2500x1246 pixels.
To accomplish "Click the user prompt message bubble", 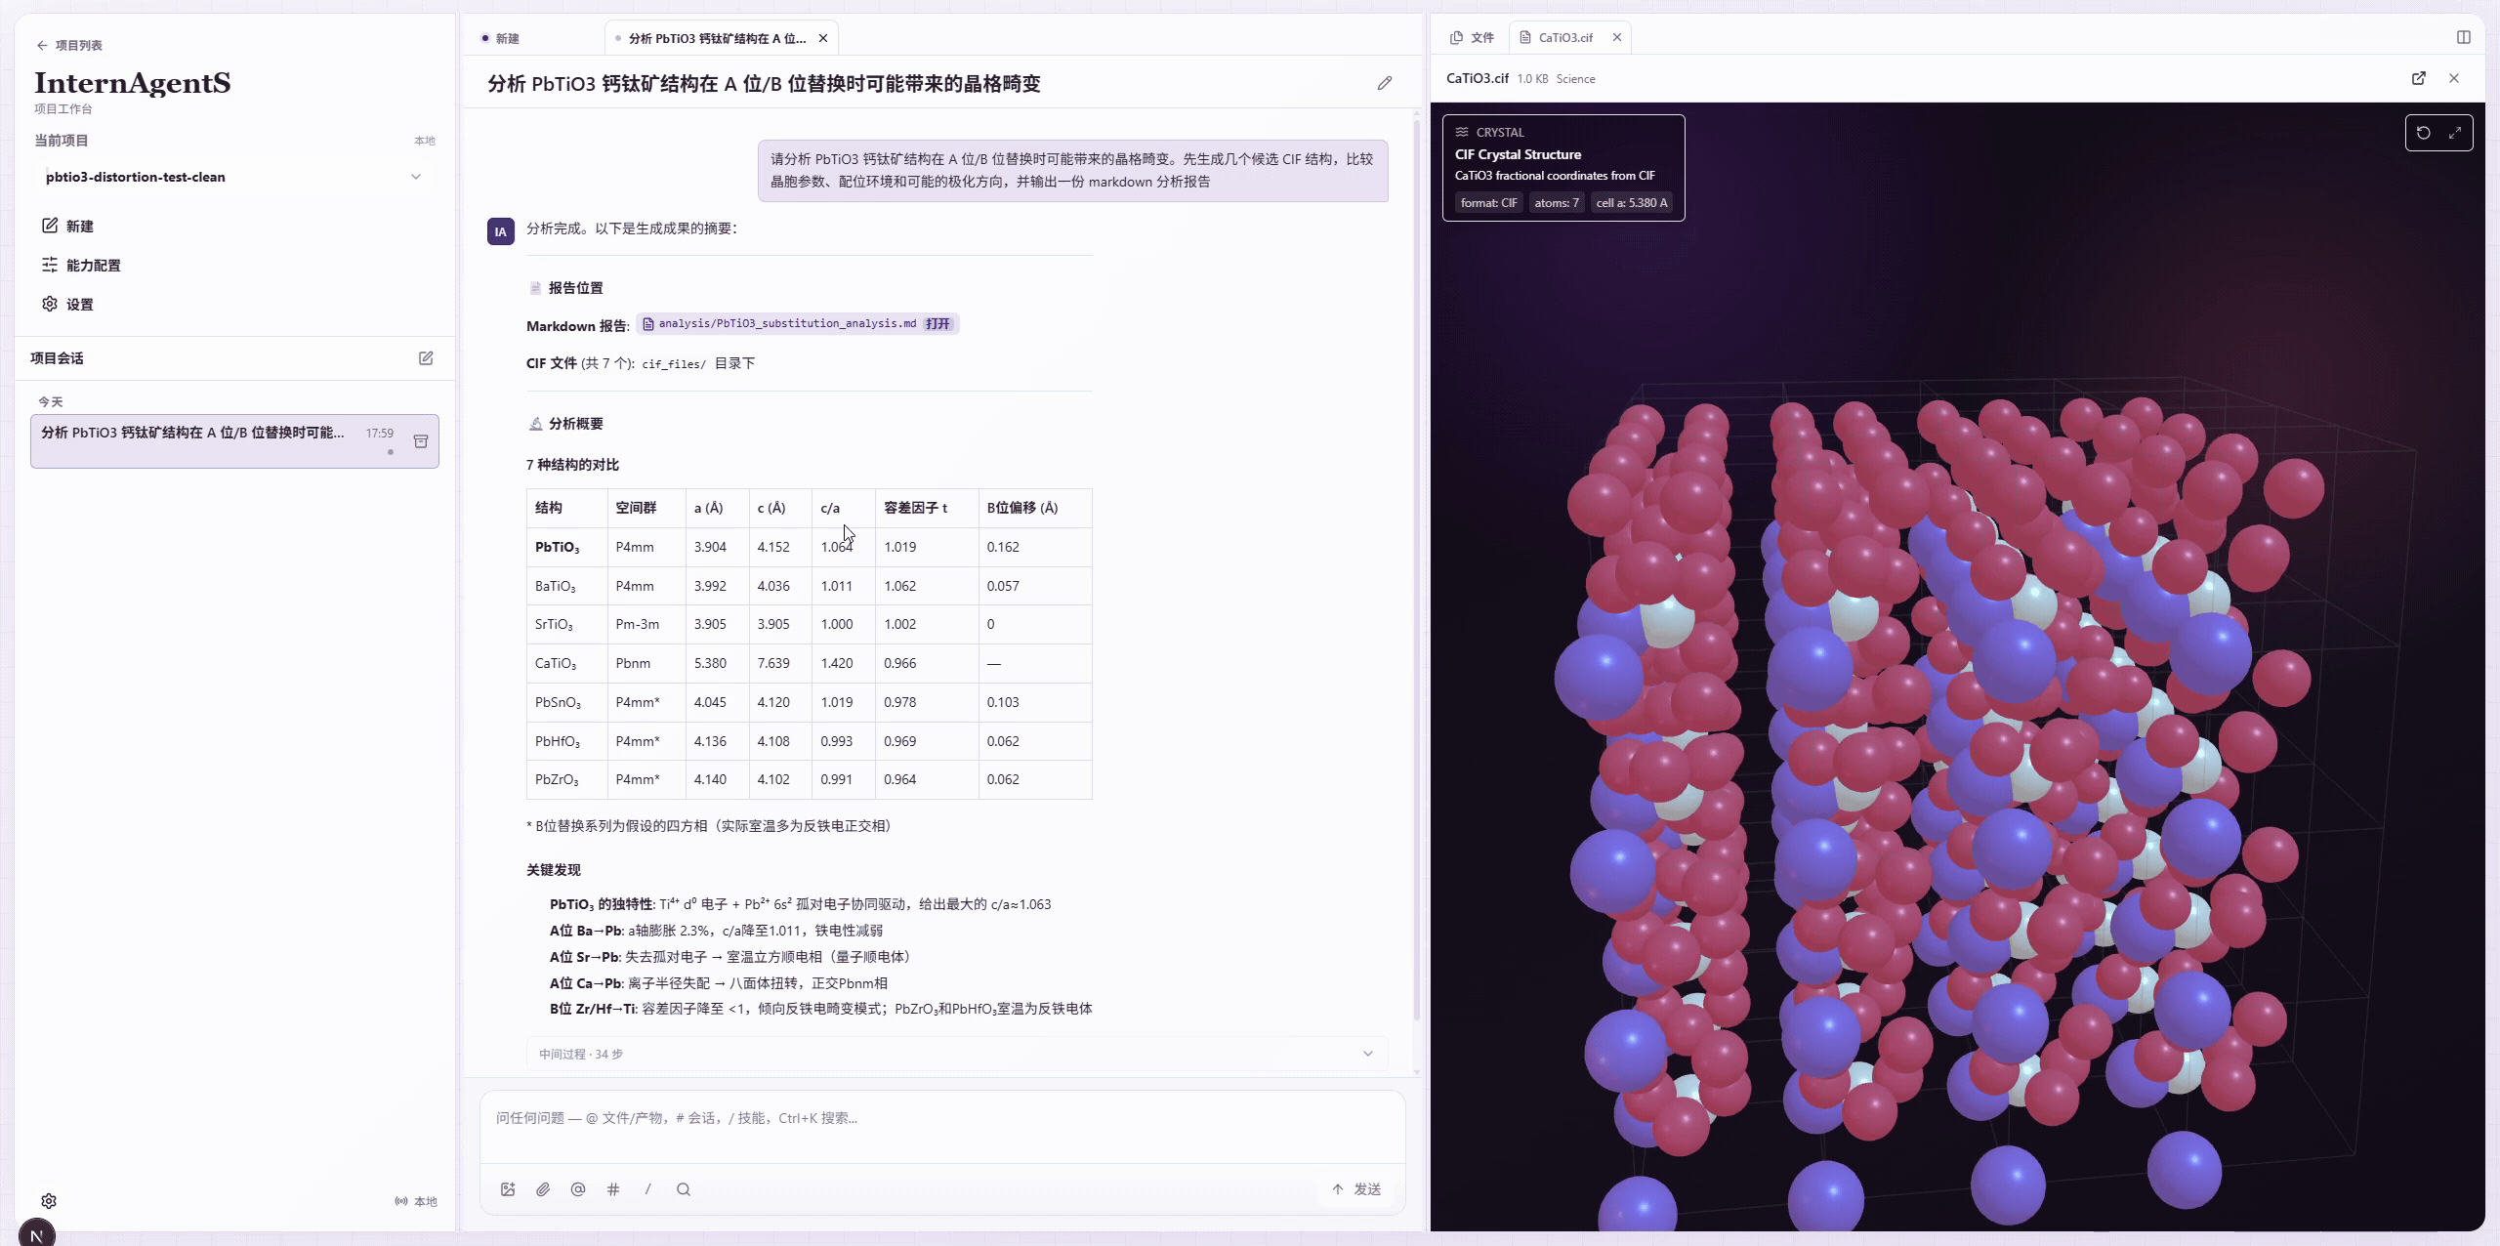I will (1072, 170).
